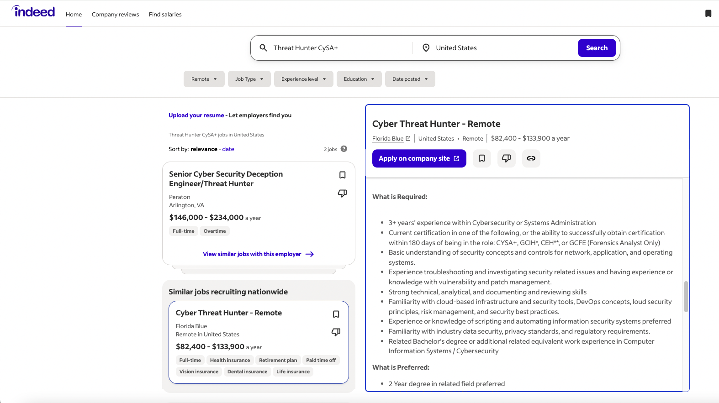Screen dimensions: 719x403
Task: Click not interested in job details panel
Action: (506, 158)
